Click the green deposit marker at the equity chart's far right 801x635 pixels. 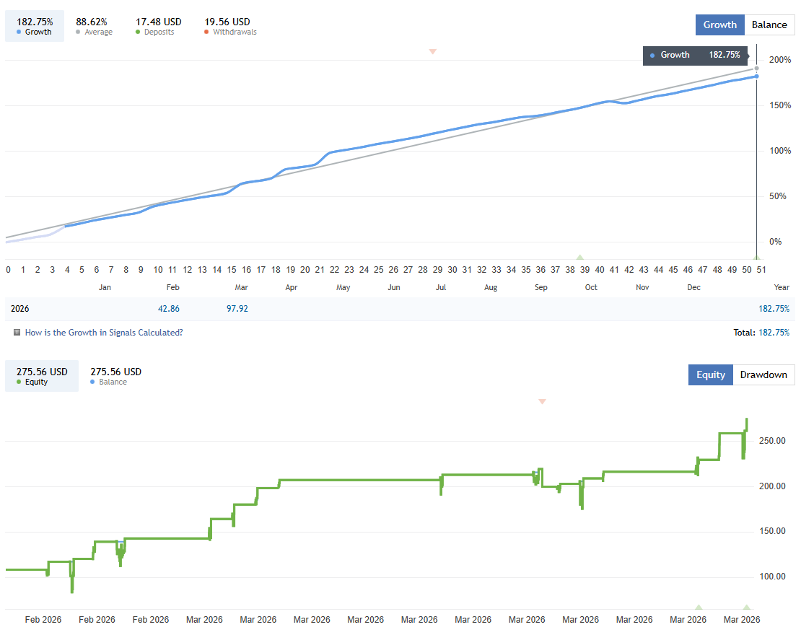point(746,607)
